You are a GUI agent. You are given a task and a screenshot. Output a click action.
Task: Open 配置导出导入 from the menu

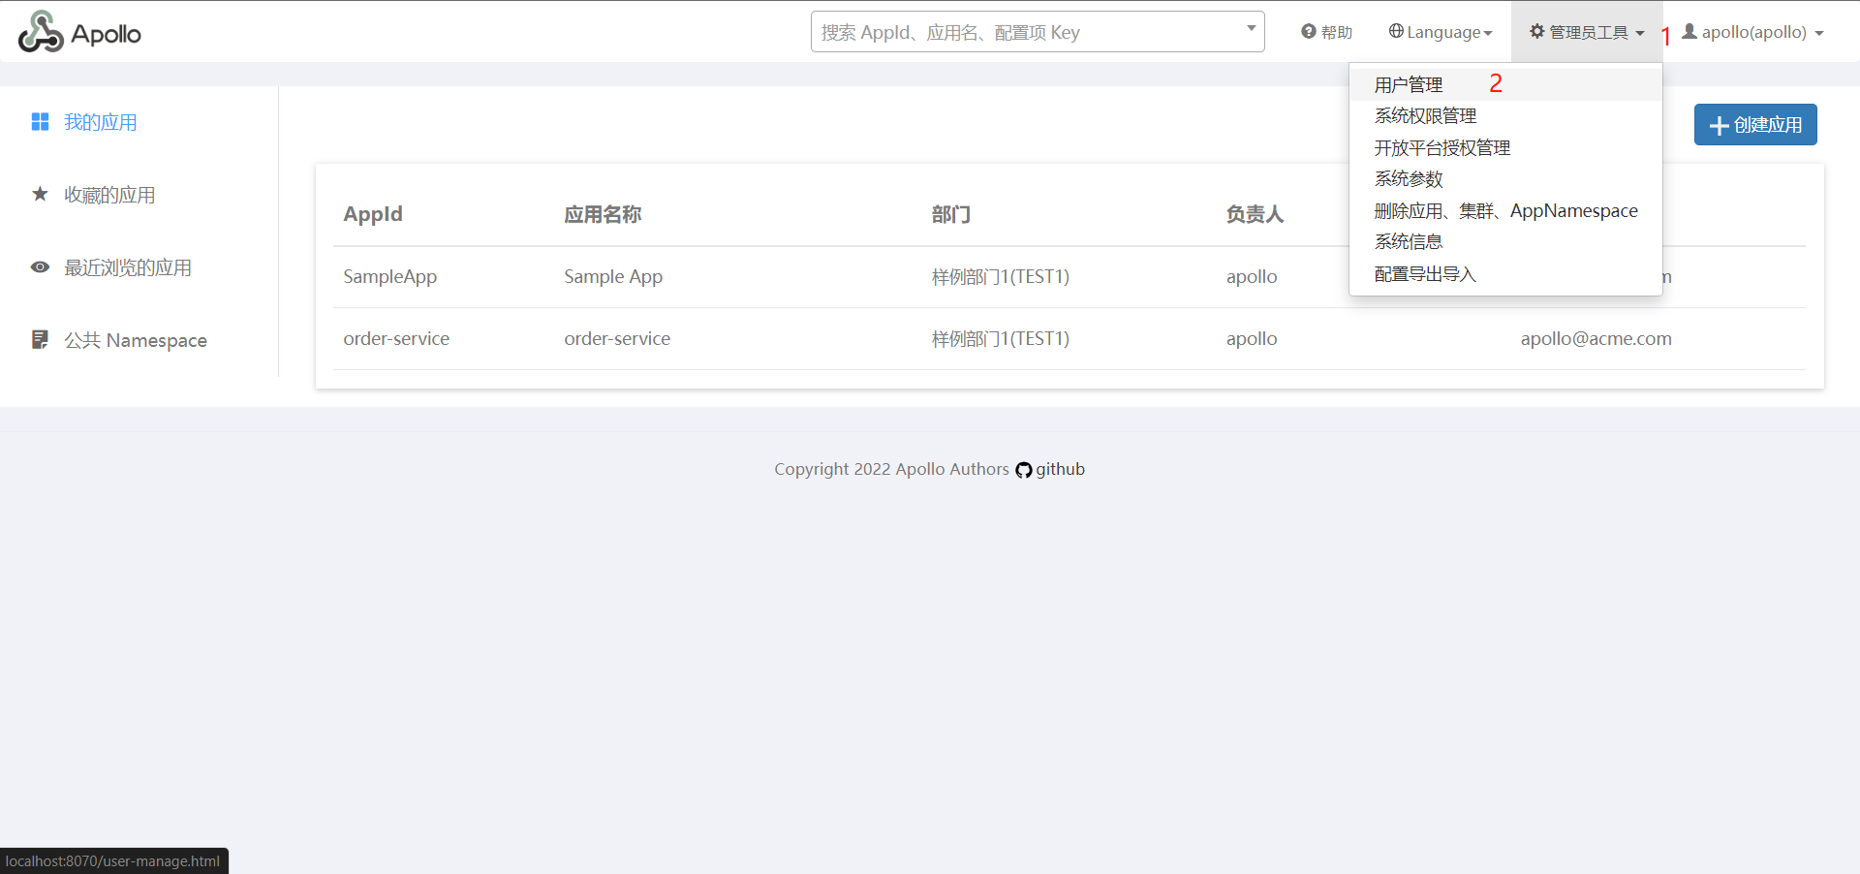[1425, 274]
